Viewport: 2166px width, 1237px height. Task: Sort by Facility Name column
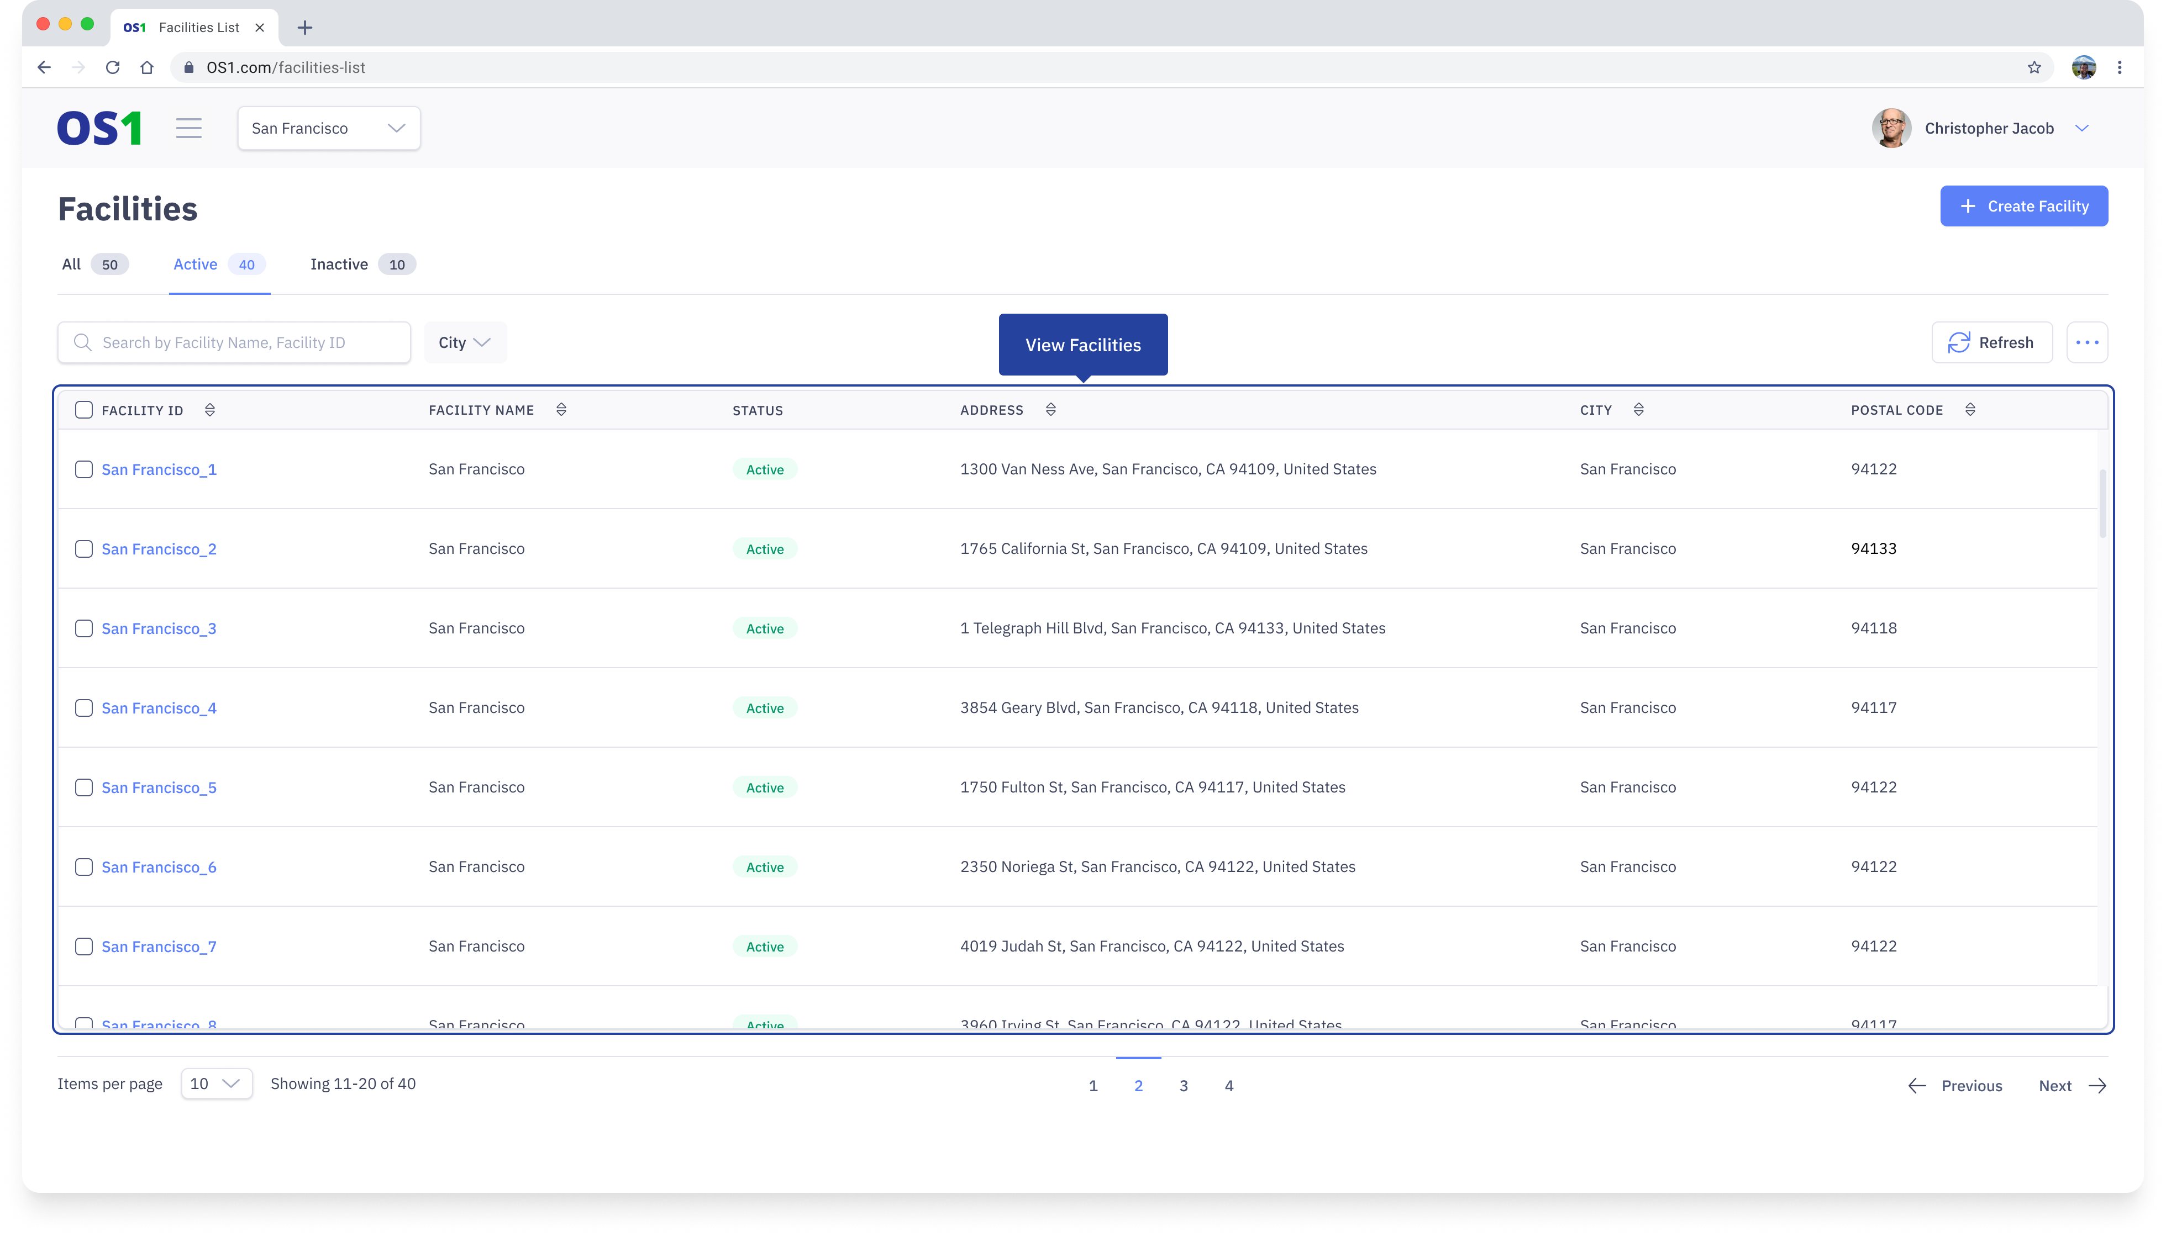[x=561, y=410]
